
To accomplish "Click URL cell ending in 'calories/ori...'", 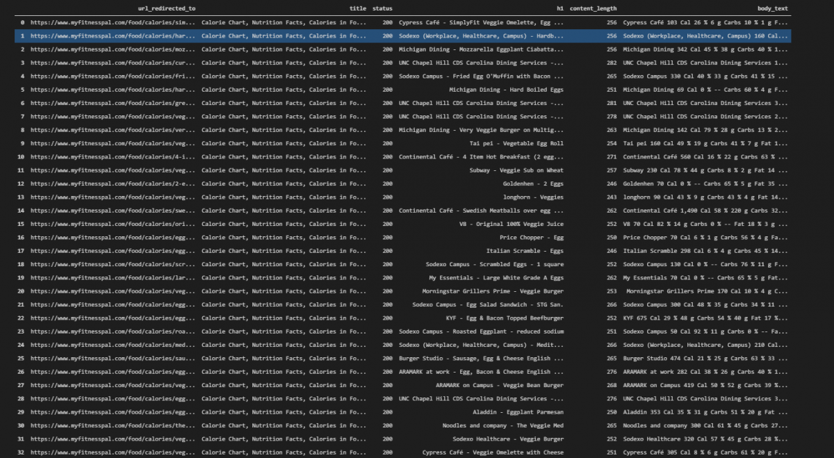I will coord(113,224).
